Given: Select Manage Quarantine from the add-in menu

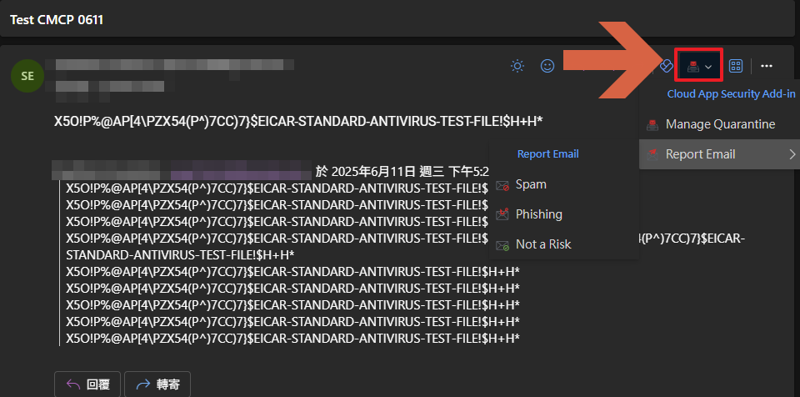Looking at the screenshot, I should (x=720, y=124).
